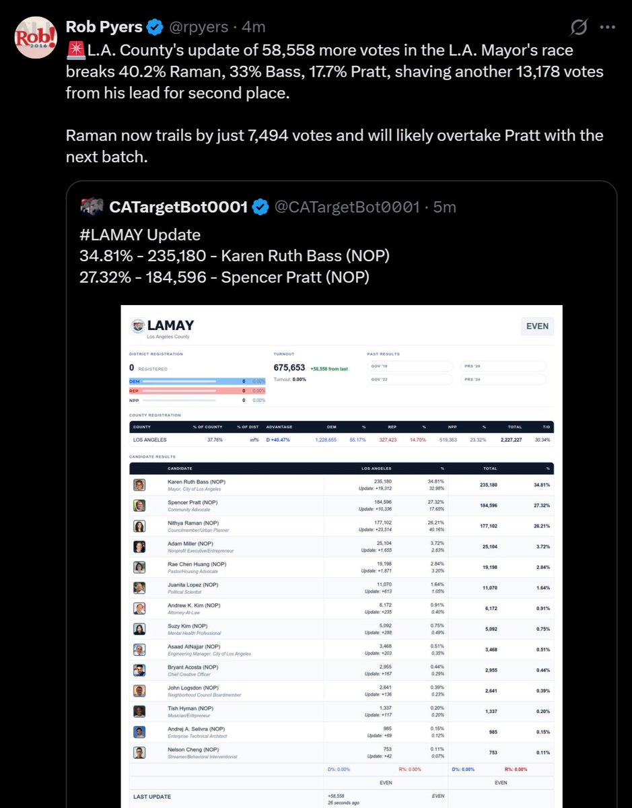Click the LAMAY county seal logo
The height and width of the screenshot is (808, 632).
(137, 326)
